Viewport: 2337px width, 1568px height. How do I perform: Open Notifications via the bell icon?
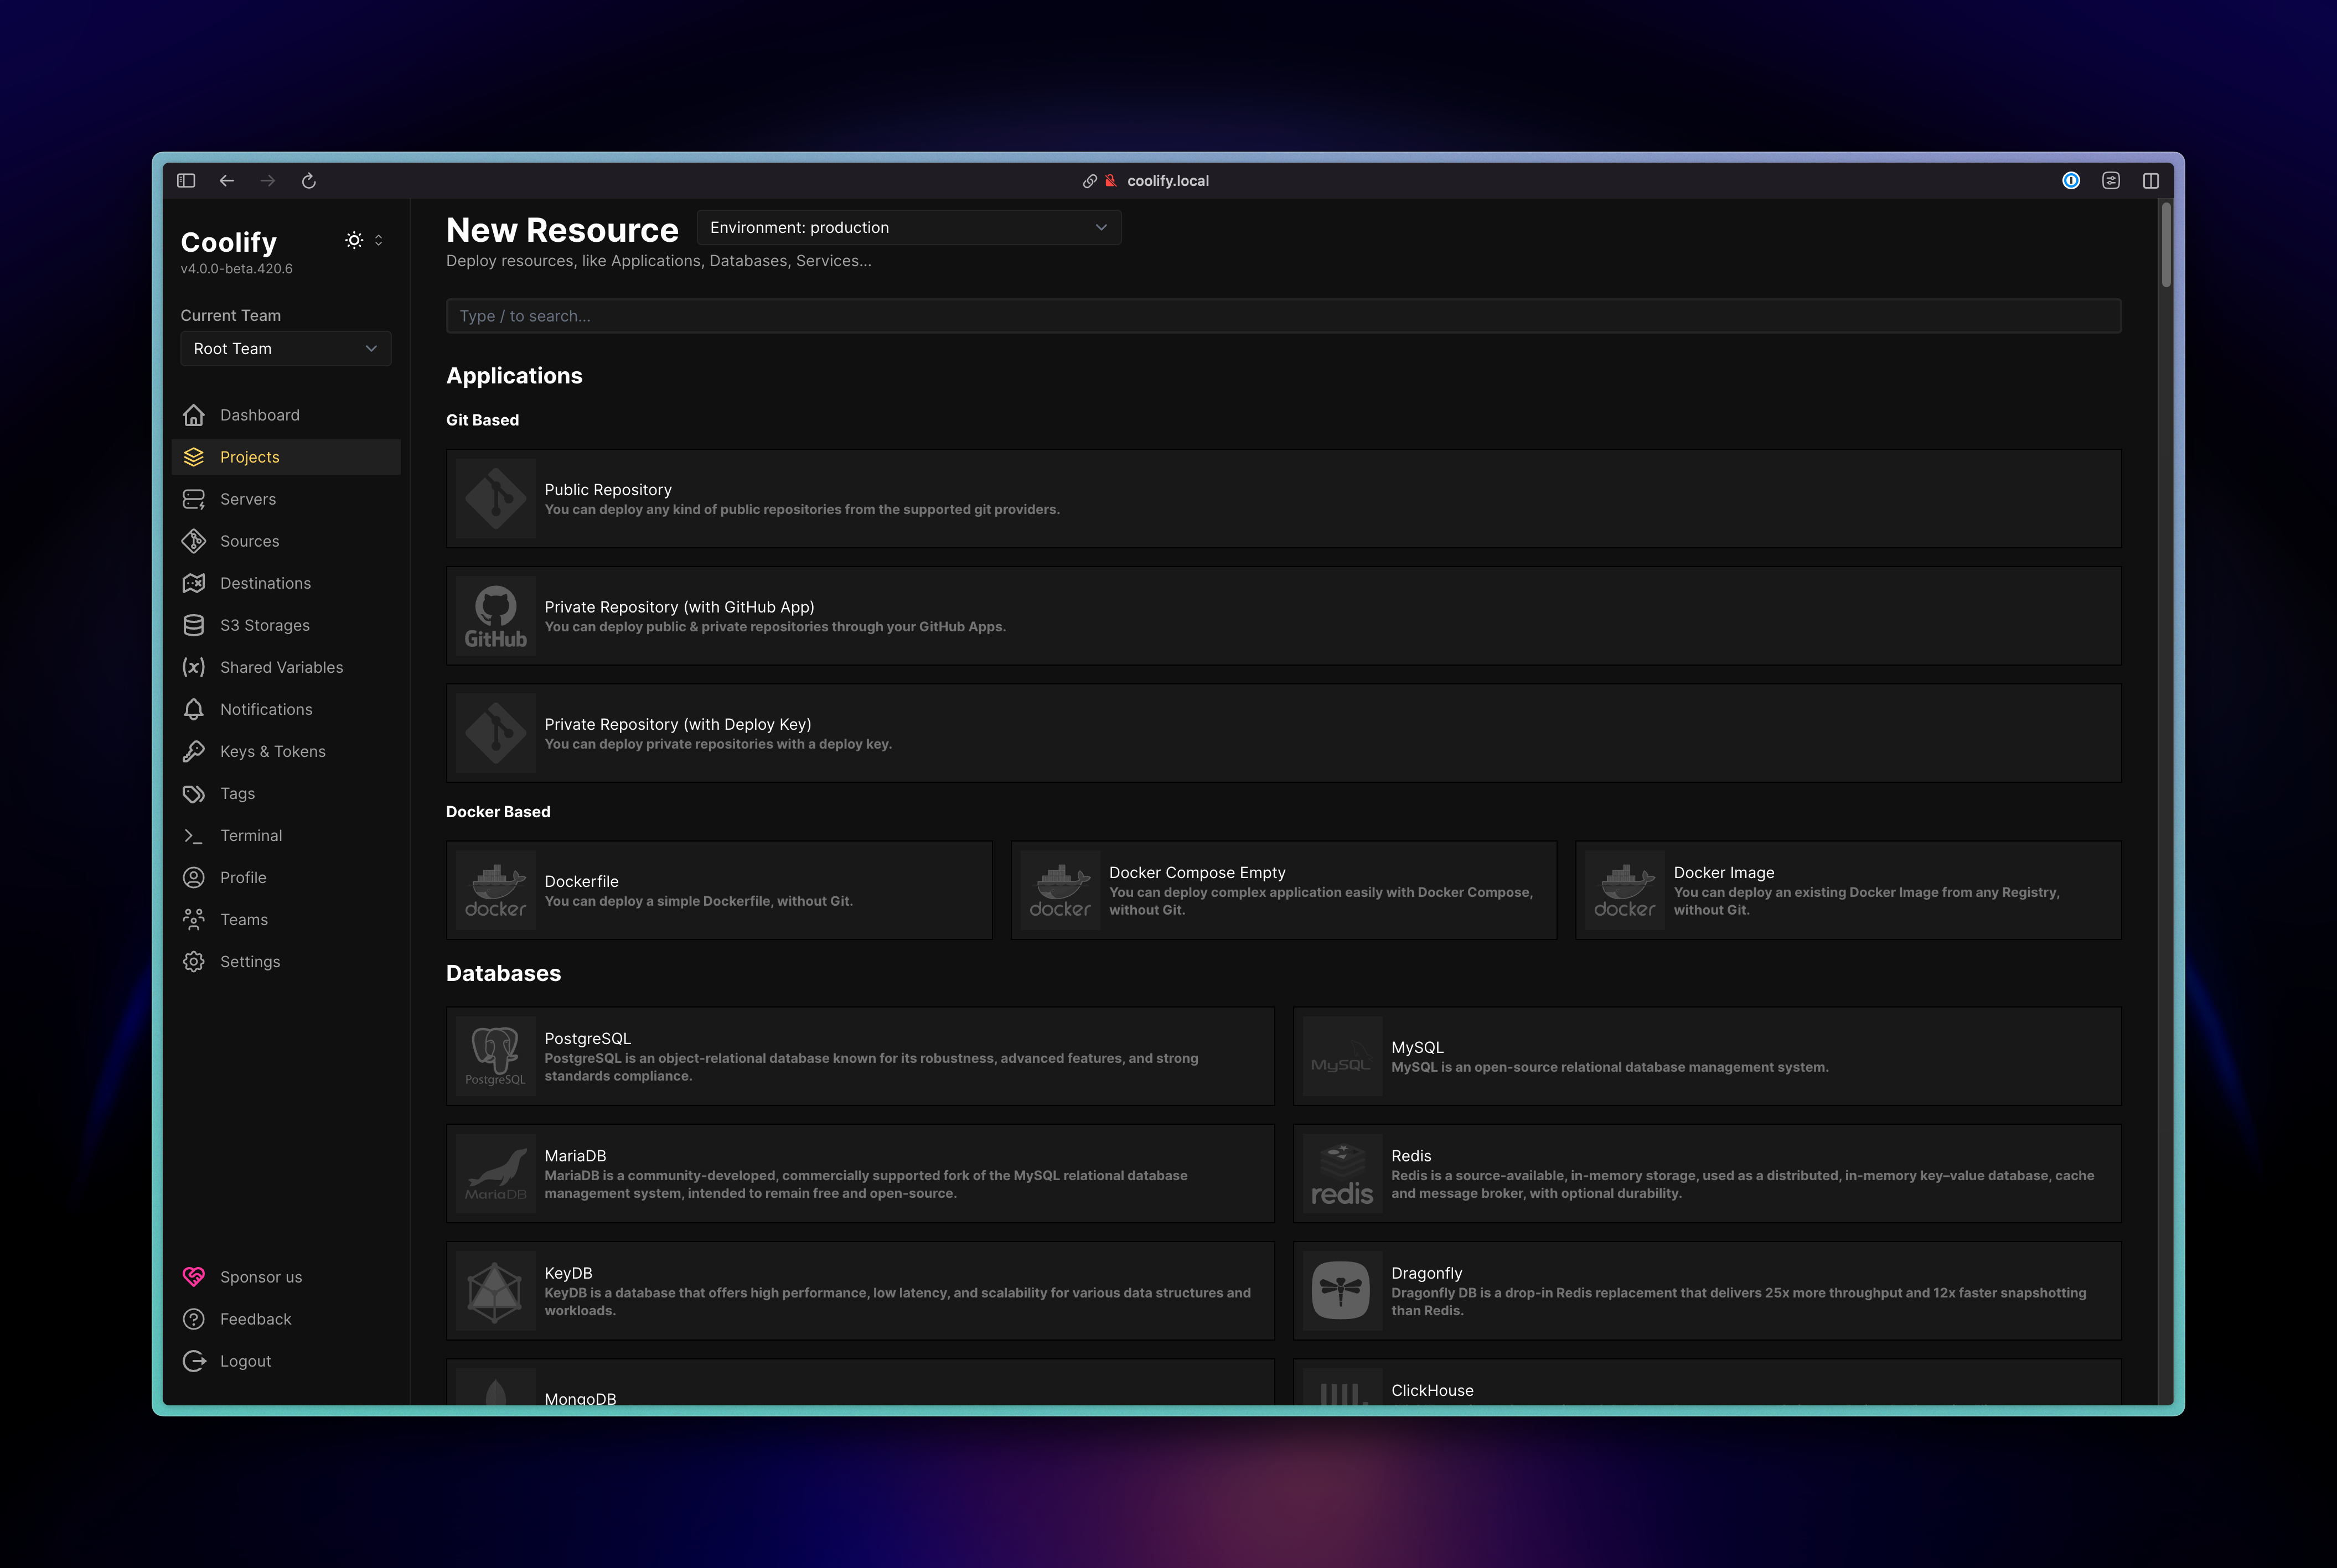coord(194,709)
